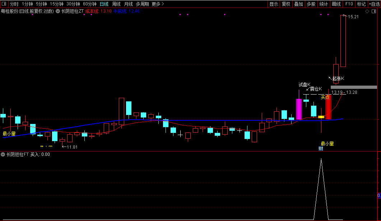381x221 pixels.
Task: Open the 长阴短柱ZT indicator dropdown
Action: (x=58, y=11)
